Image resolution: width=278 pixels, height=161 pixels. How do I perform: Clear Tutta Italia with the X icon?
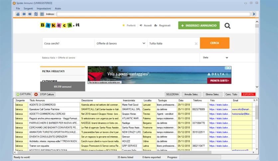point(196,44)
